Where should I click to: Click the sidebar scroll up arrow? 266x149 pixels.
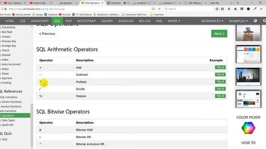pos(32,26)
